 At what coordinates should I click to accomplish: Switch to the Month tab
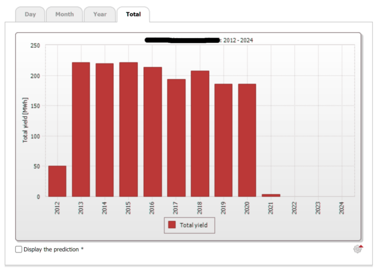click(x=64, y=14)
